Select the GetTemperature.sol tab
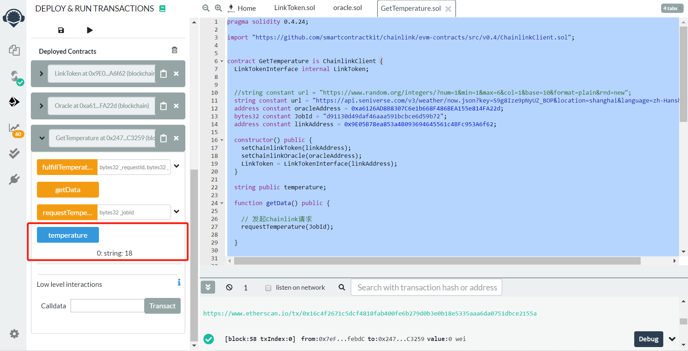Viewport: 688px width, 351px height. [x=411, y=8]
